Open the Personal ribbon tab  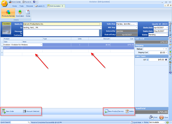click(x=30, y=6)
